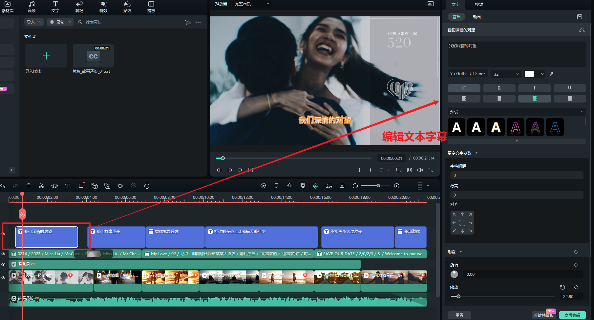Click the speed timer icon in timeline toolbar
The height and width of the screenshot is (320, 594).
(147, 186)
